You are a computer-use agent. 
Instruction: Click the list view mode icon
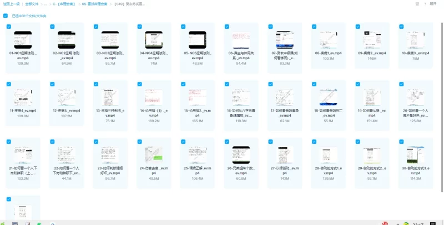(x=417, y=3)
